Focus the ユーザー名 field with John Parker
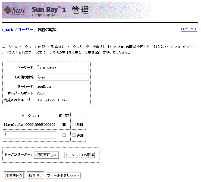 pyautogui.click(x=63, y=67)
